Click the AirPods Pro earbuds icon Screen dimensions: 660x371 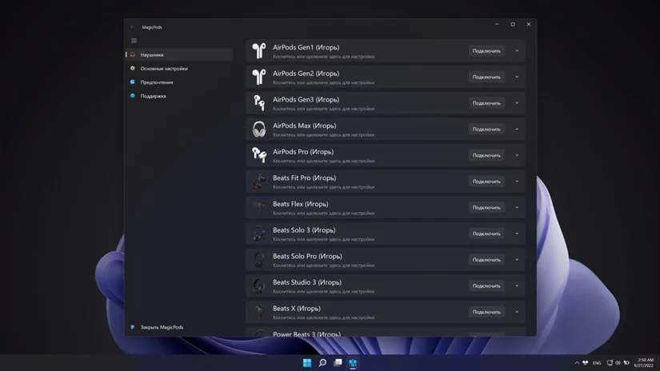point(258,155)
